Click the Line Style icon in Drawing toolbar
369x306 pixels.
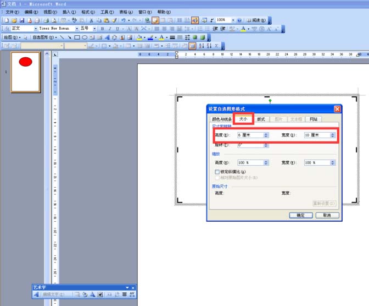coord(172,37)
